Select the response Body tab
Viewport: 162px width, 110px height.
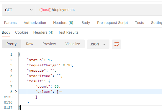coord(6,32)
